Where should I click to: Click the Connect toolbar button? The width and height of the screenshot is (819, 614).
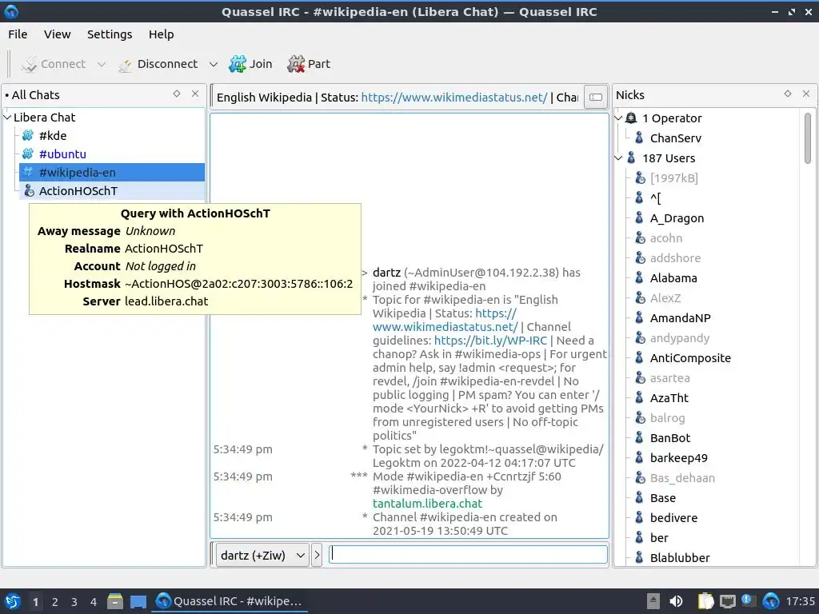[x=53, y=64]
